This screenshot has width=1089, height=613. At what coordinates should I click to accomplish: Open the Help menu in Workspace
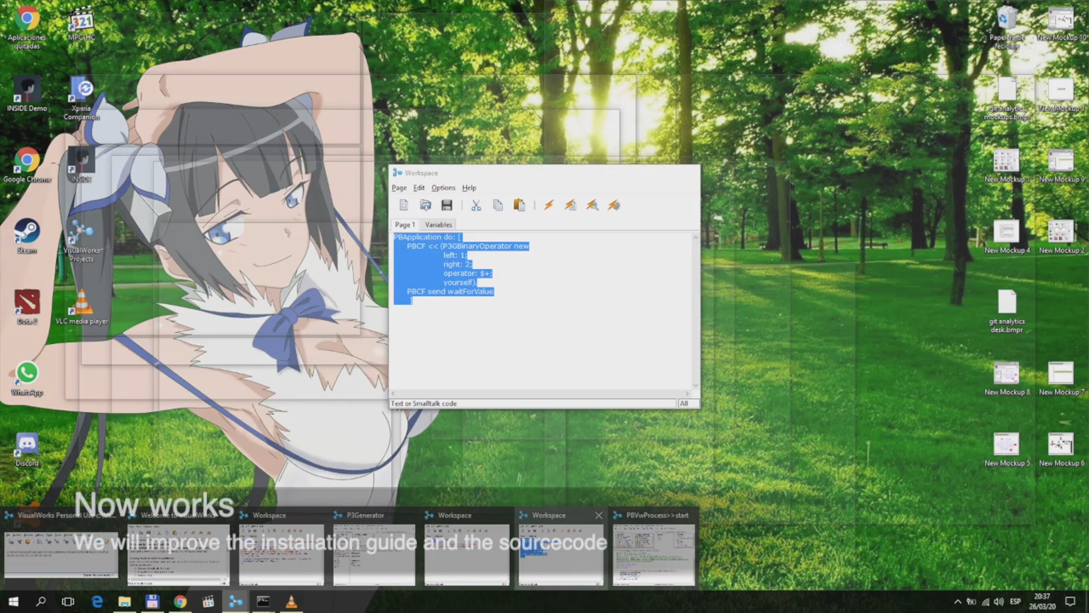469,188
